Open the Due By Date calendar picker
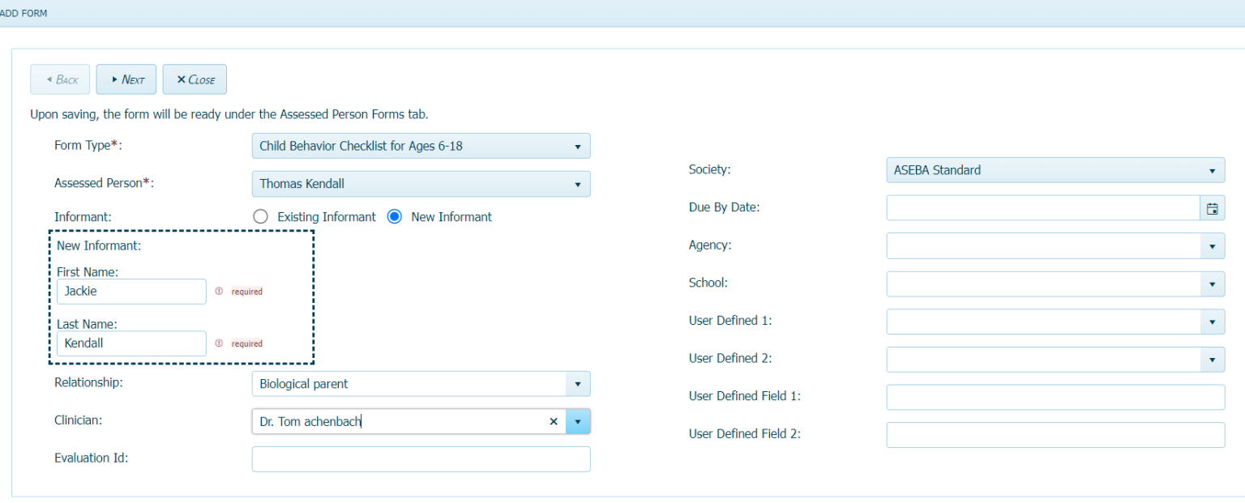Image resolution: width=1245 pixels, height=503 pixels. (x=1213, y=208)
